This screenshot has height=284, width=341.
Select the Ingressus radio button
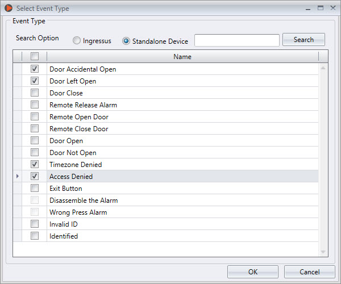(77, 41)
